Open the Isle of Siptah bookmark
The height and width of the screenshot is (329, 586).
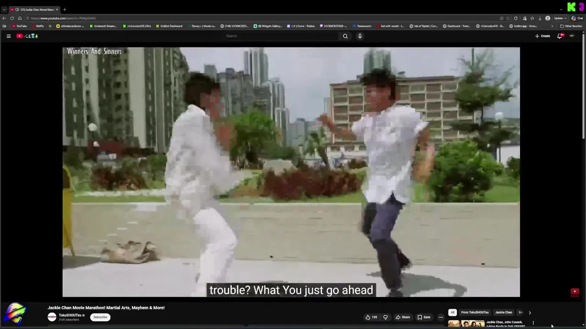[423, 26]
